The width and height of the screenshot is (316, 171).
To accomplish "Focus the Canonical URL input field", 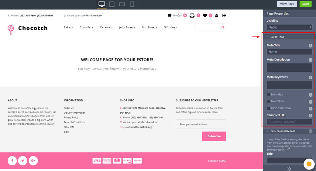I will [290, 122].
